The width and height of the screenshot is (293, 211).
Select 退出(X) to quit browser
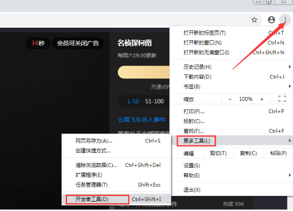pyautogui.click(x=232, y=190)
